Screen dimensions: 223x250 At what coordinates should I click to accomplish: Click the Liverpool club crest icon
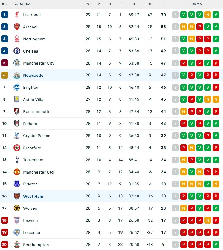17,15
